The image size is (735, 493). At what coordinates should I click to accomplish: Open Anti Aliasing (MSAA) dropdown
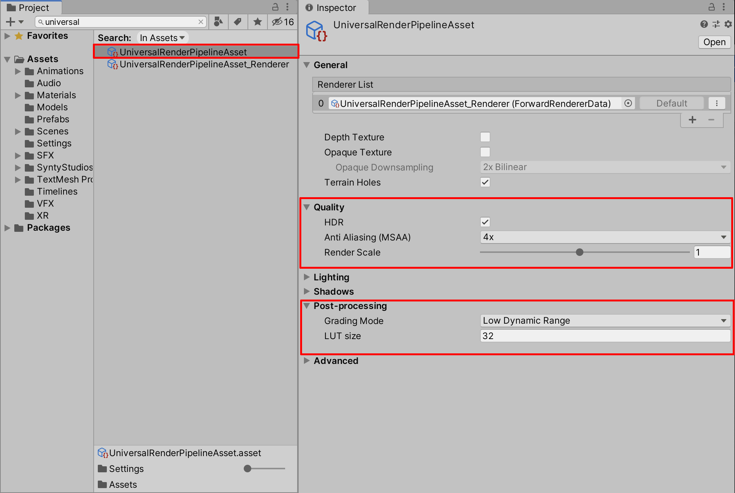604,237
